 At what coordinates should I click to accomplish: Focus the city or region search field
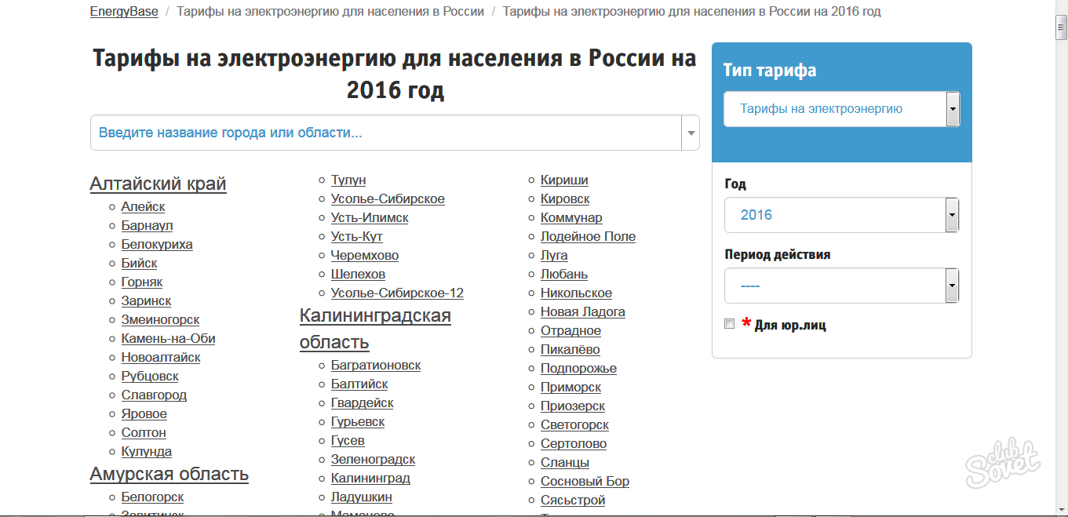tap(385, 133)
